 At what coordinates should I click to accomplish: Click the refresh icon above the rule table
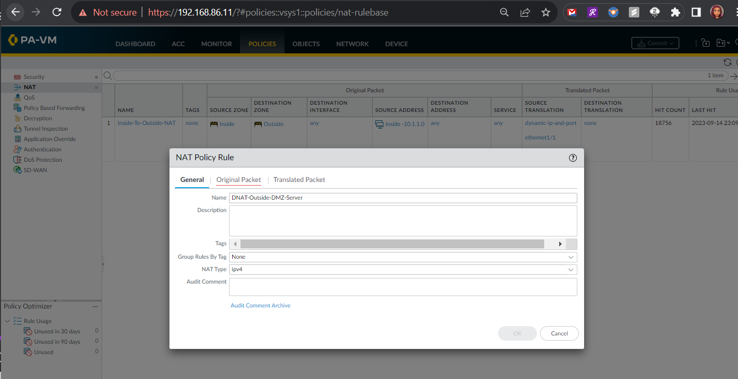(727, 62)
